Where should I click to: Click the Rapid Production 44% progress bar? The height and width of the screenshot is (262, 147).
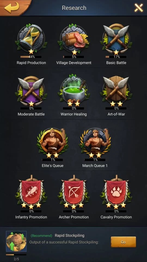(x=31, y=57)
